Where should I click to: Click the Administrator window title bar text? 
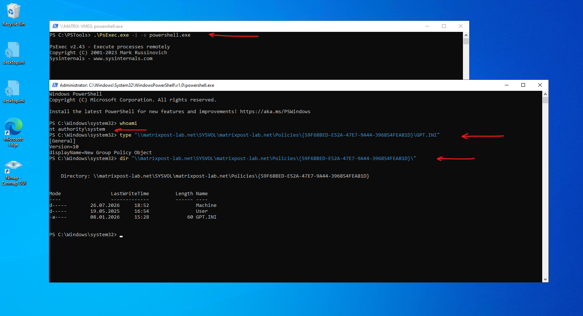(137, 85)
